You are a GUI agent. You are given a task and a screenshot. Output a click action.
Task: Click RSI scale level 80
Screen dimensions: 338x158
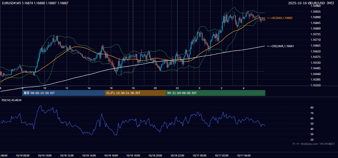click(x=312, y=108)
